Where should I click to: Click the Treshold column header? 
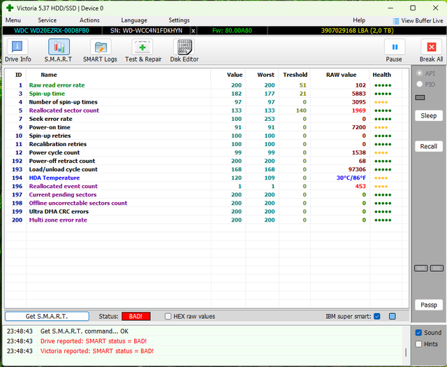pos(295,75)
